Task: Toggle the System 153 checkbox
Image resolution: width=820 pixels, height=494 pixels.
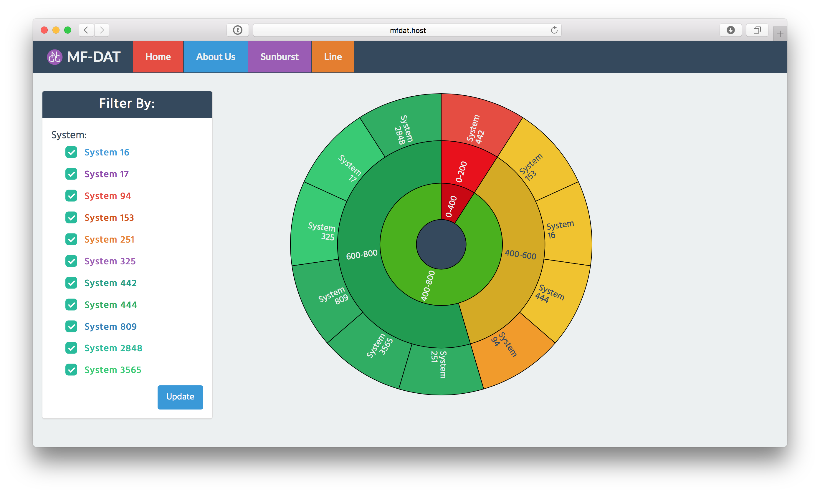Action: coord(71,218)
